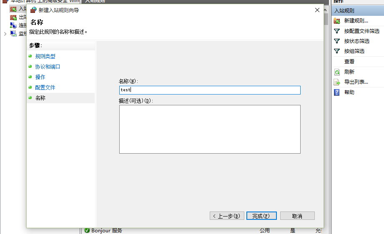Click the Finish (完成) button
The height and width of the screenshot is (234, 384).
click(261, 216)
